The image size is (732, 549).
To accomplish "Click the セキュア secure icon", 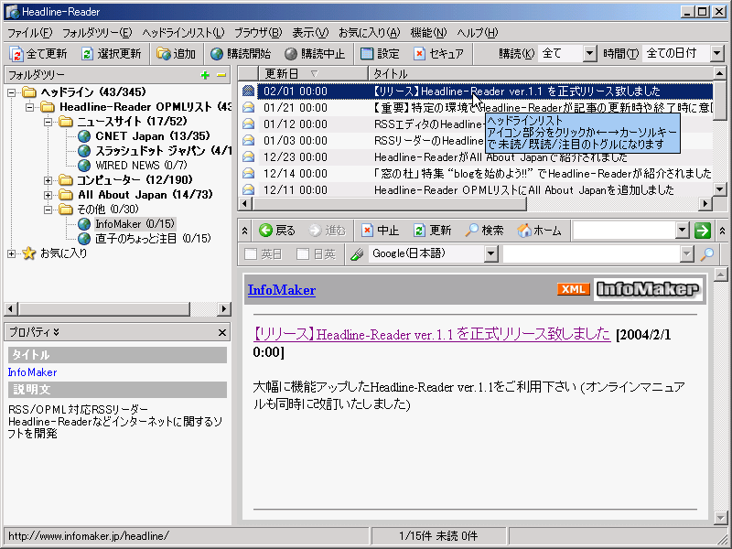I will coord(419,54).
